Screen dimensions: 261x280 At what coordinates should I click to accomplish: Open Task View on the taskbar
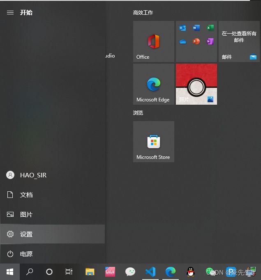69,272
